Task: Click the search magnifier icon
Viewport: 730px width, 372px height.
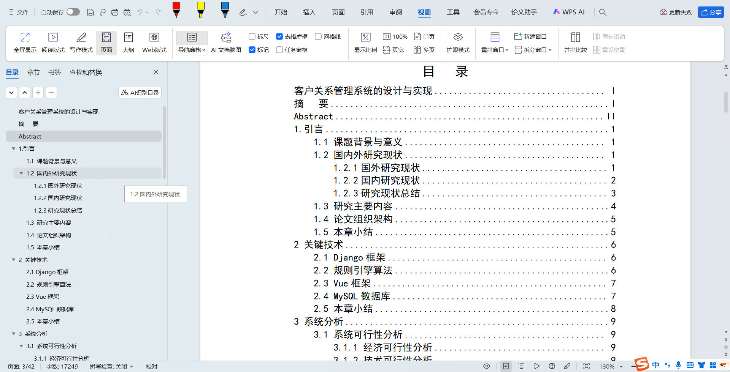Action: tap(603, 12)
